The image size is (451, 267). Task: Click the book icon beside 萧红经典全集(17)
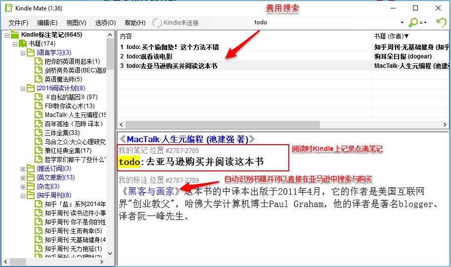pyautogui.click(x=38, y=151)
